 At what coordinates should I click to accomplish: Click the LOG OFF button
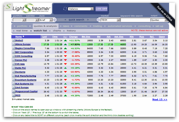coord(102,9)
